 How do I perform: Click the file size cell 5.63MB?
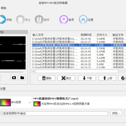point(101,58)
